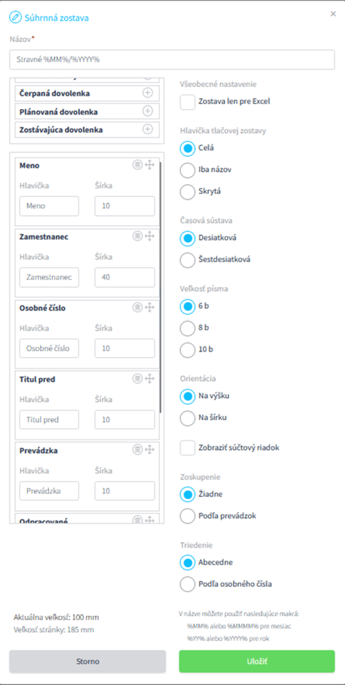345x685 pixels.
Task: Group by Podľa prevádzok option
Action: pos(188,516)
